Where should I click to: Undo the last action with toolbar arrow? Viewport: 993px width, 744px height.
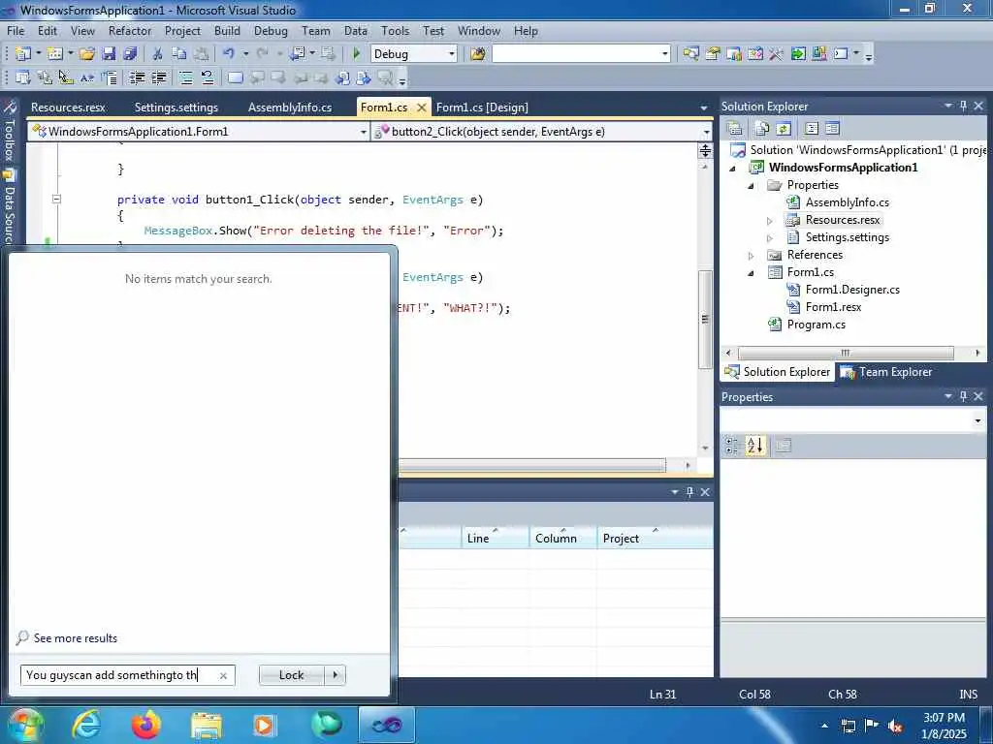229,54
